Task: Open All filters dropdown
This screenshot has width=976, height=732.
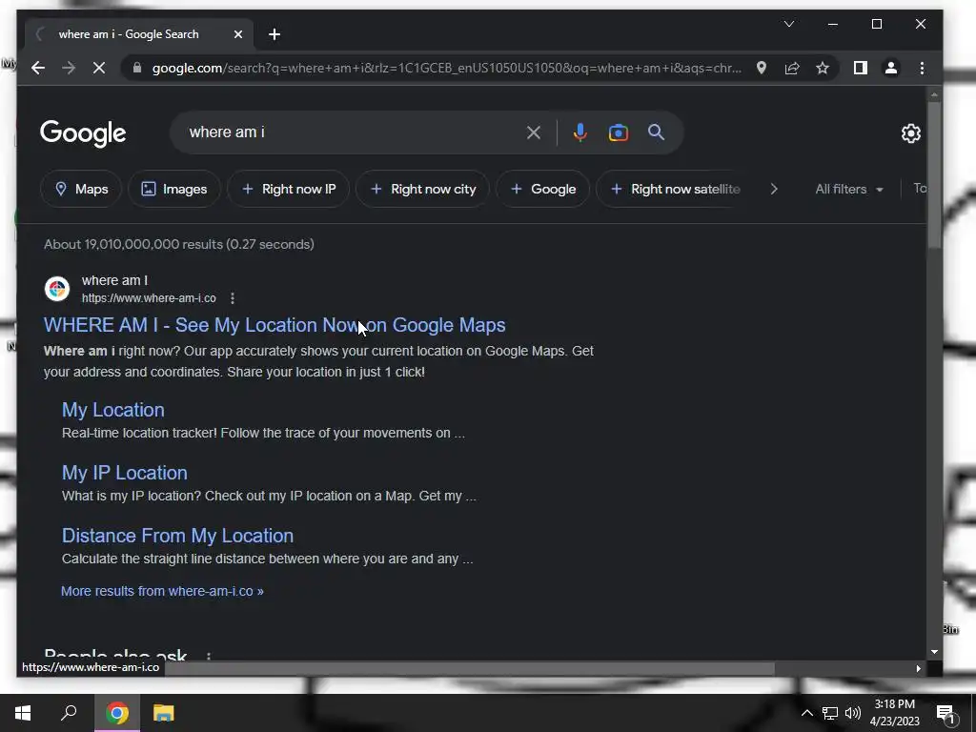Action: click(x=849, y=189)
